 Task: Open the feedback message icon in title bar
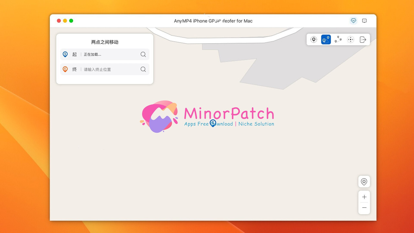pos(365,21)
